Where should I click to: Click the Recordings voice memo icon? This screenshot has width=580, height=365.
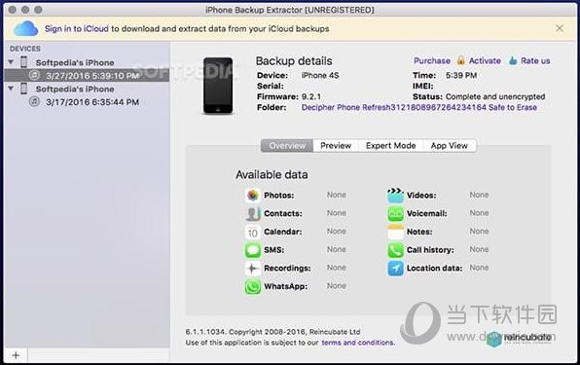pyautogui.click(x=253, y=268)
